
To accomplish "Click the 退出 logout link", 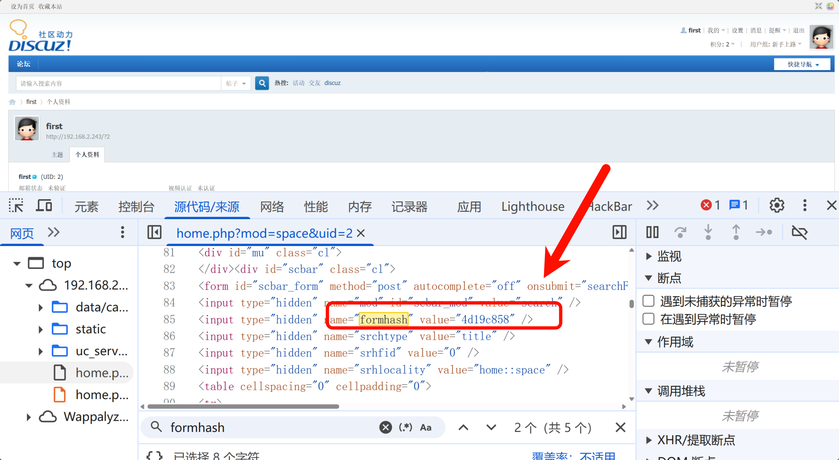I will tap(798, 31).
